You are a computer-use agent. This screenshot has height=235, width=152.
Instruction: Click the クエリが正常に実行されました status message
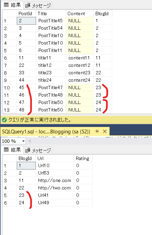(x=40, y=120)
